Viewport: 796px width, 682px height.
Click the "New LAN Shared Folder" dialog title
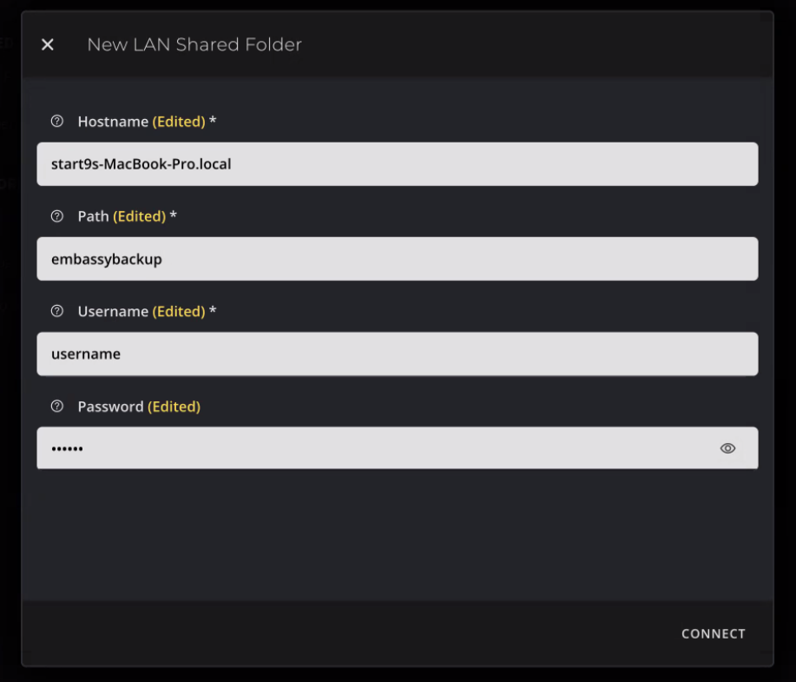[x=194, y=44]
